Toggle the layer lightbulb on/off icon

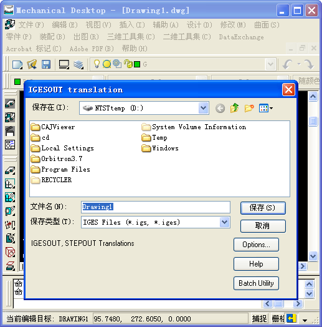(97, 64)
